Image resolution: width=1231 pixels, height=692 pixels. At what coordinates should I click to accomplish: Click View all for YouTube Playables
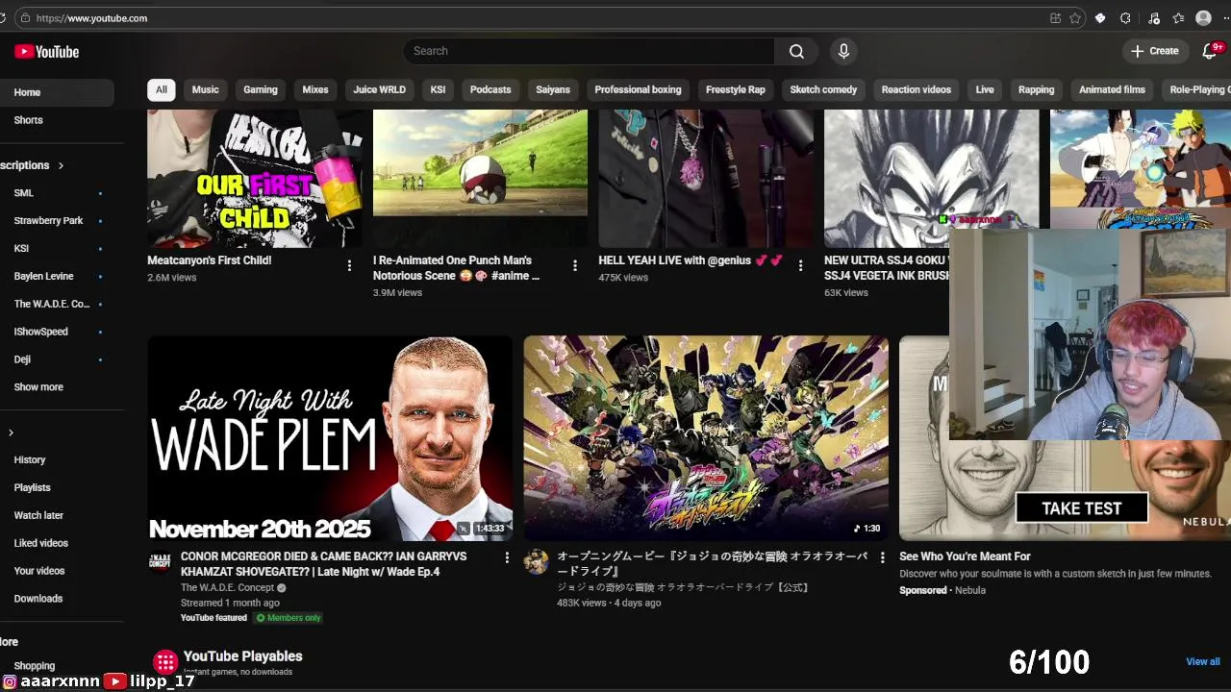(x=1203, y=661)
